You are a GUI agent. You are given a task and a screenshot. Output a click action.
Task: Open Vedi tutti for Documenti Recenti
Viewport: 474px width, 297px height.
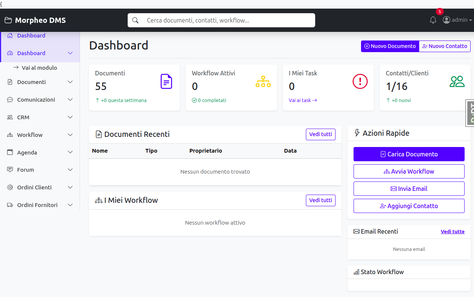(321, 134)
